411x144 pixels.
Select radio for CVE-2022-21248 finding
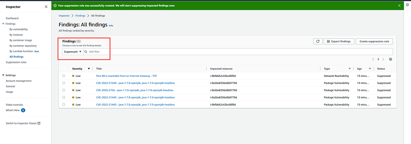[x=64, y=83]
